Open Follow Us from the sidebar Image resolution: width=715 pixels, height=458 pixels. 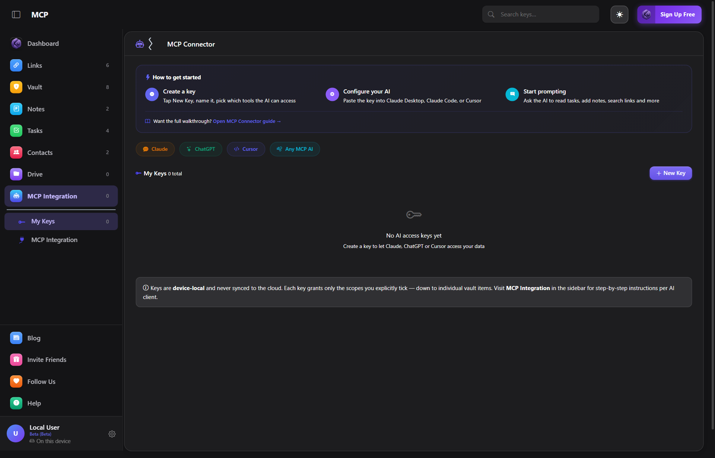tap(61, 381)
